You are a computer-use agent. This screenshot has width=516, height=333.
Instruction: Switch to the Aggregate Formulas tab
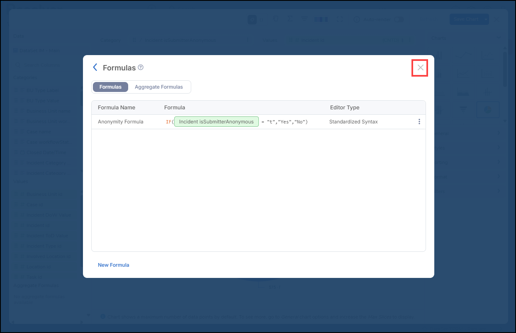[159, 87]
